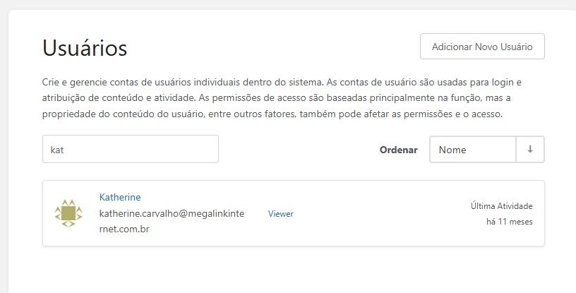Open Katherine's user profile link

pyautogui.click(x=120, y=197)
